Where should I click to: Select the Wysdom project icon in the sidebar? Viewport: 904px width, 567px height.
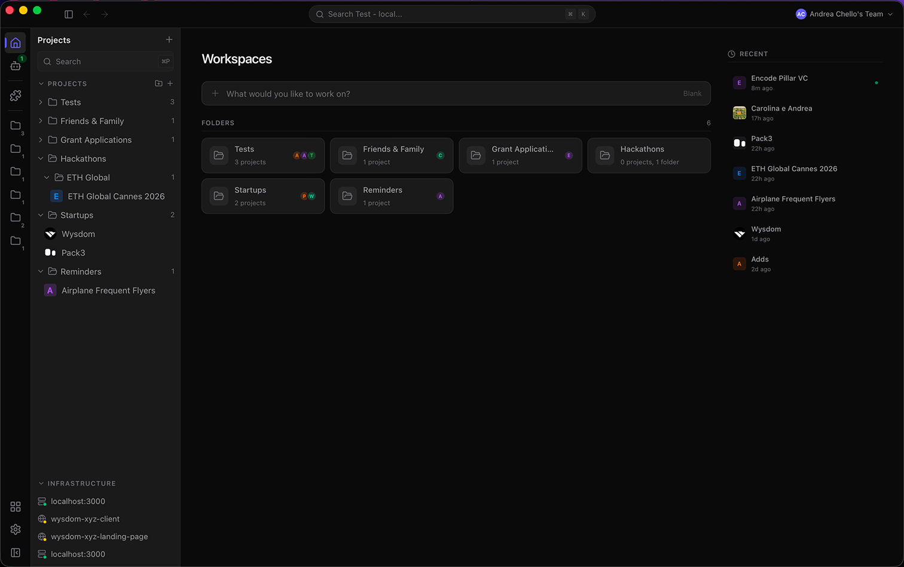[x=50, y=234]
